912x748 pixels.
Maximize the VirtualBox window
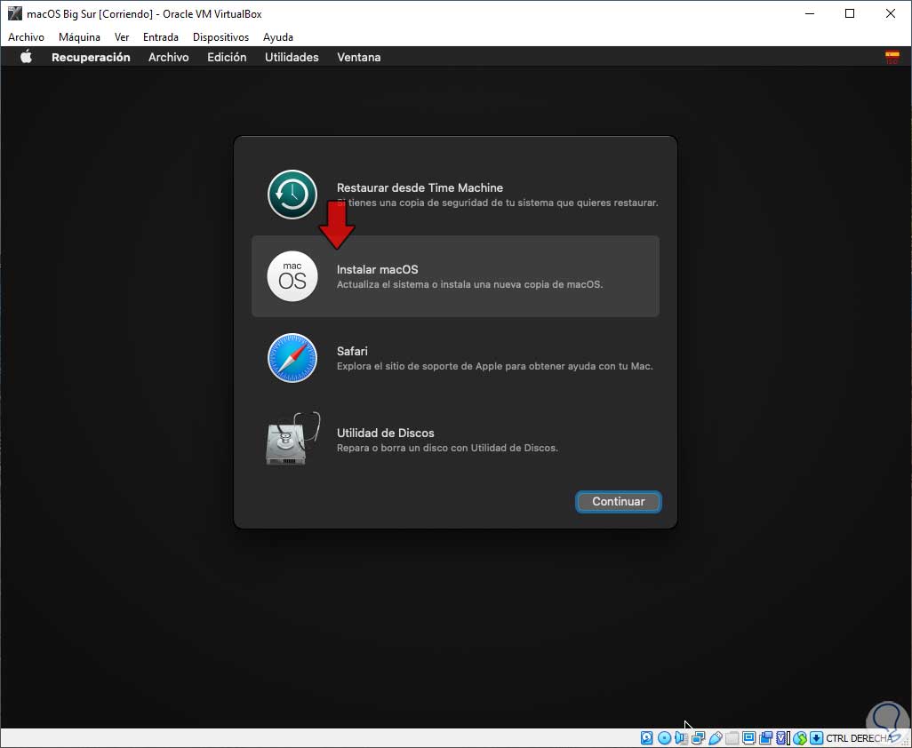coord(850,13)
